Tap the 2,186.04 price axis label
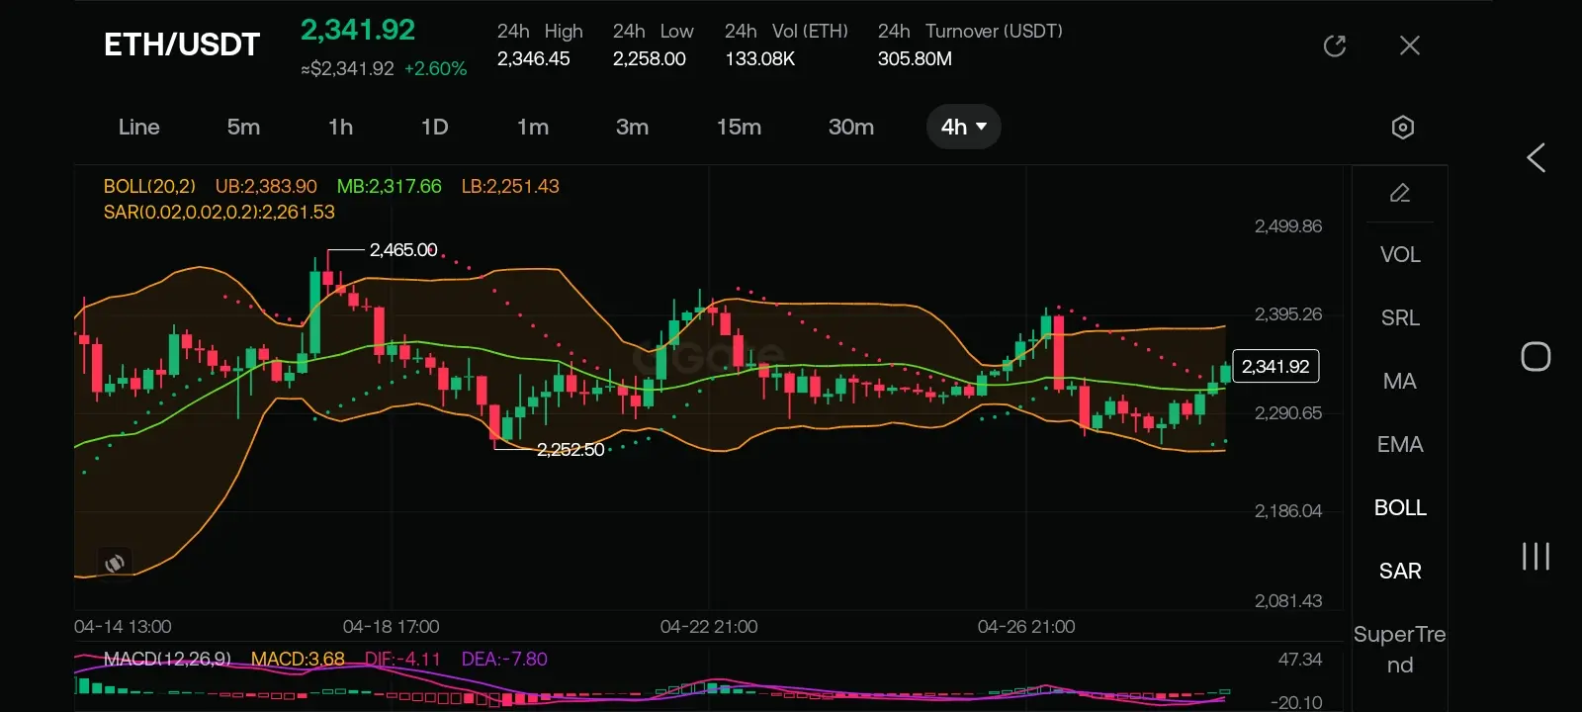Screen dimensions: 1582x712 point(1288,511)
